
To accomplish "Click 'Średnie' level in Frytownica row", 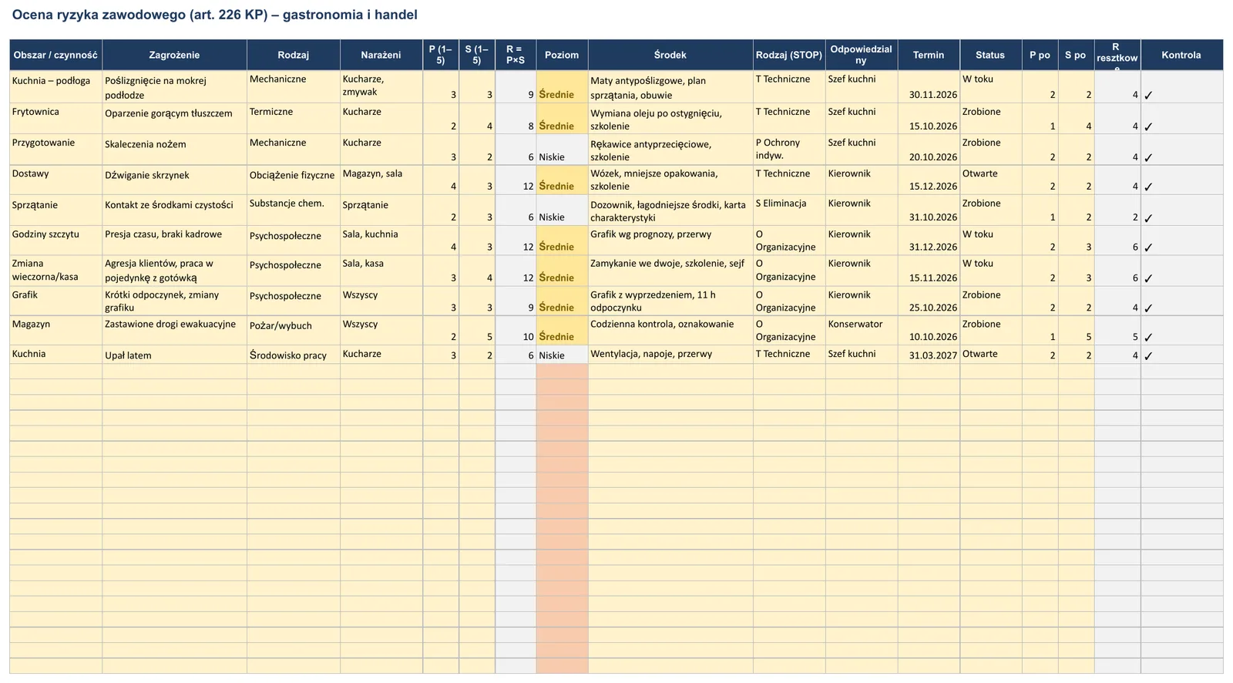I will [562, 119].
